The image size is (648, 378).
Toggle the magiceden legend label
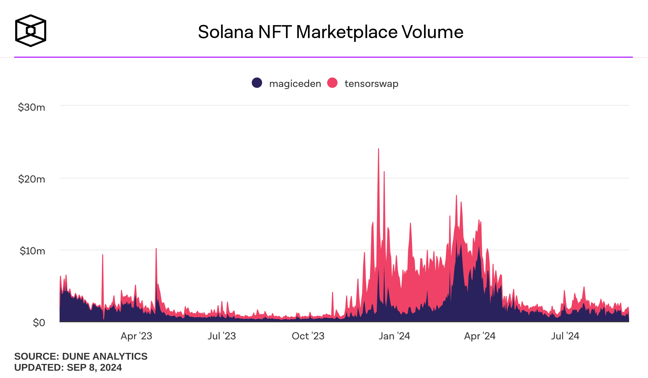point(295,84)
